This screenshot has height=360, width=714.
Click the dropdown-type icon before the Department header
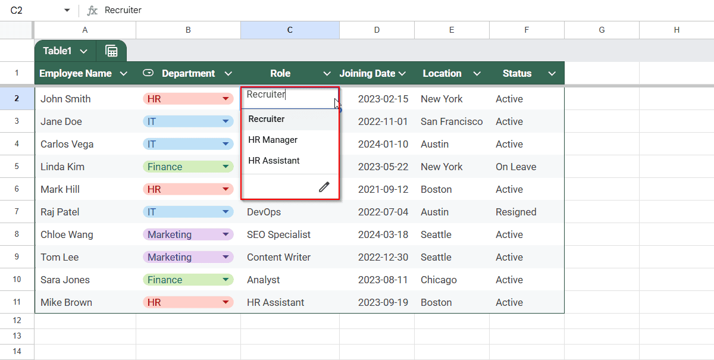pos(149,73)
